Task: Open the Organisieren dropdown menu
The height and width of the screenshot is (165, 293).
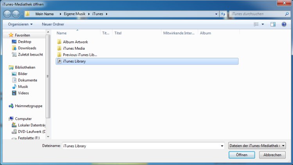Action: 20,24
